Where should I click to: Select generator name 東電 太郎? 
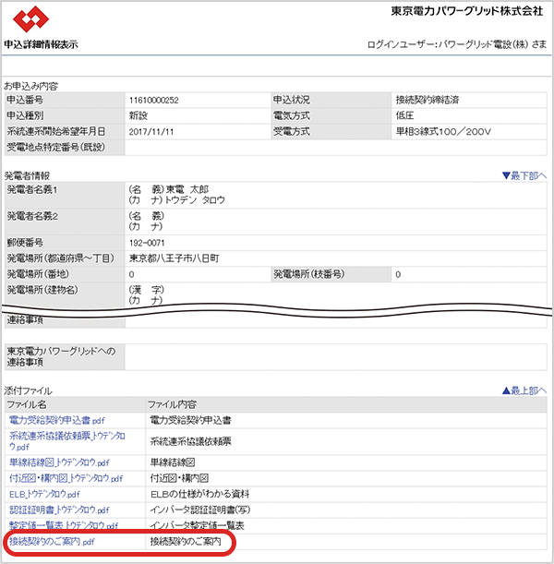tap(187, 189)
